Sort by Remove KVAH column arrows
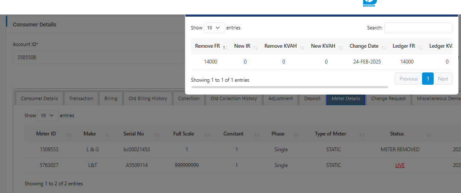 pyautogui.click(x=302, y=48)
